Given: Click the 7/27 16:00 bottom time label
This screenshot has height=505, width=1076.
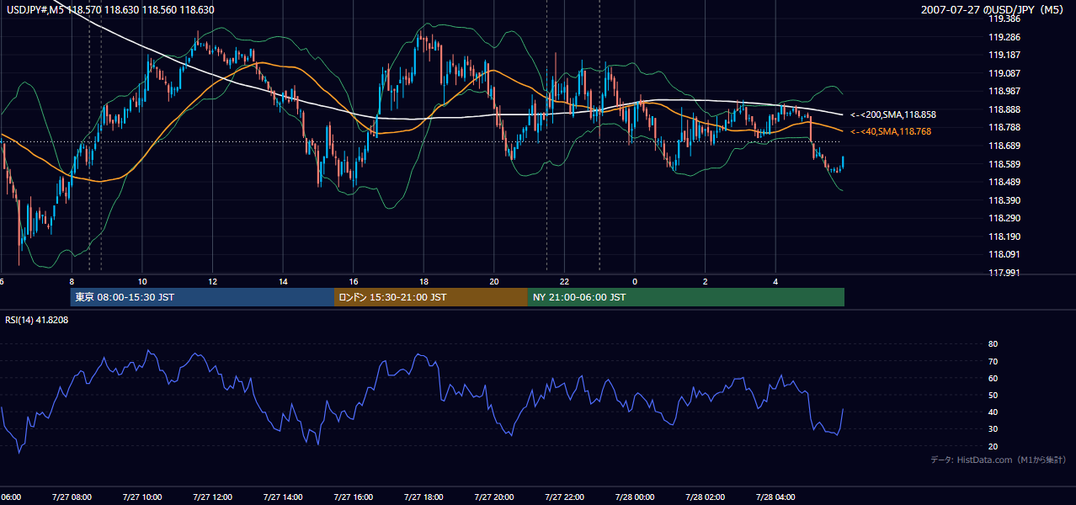Looking at the screenshot, I should [x=353, y=497].
